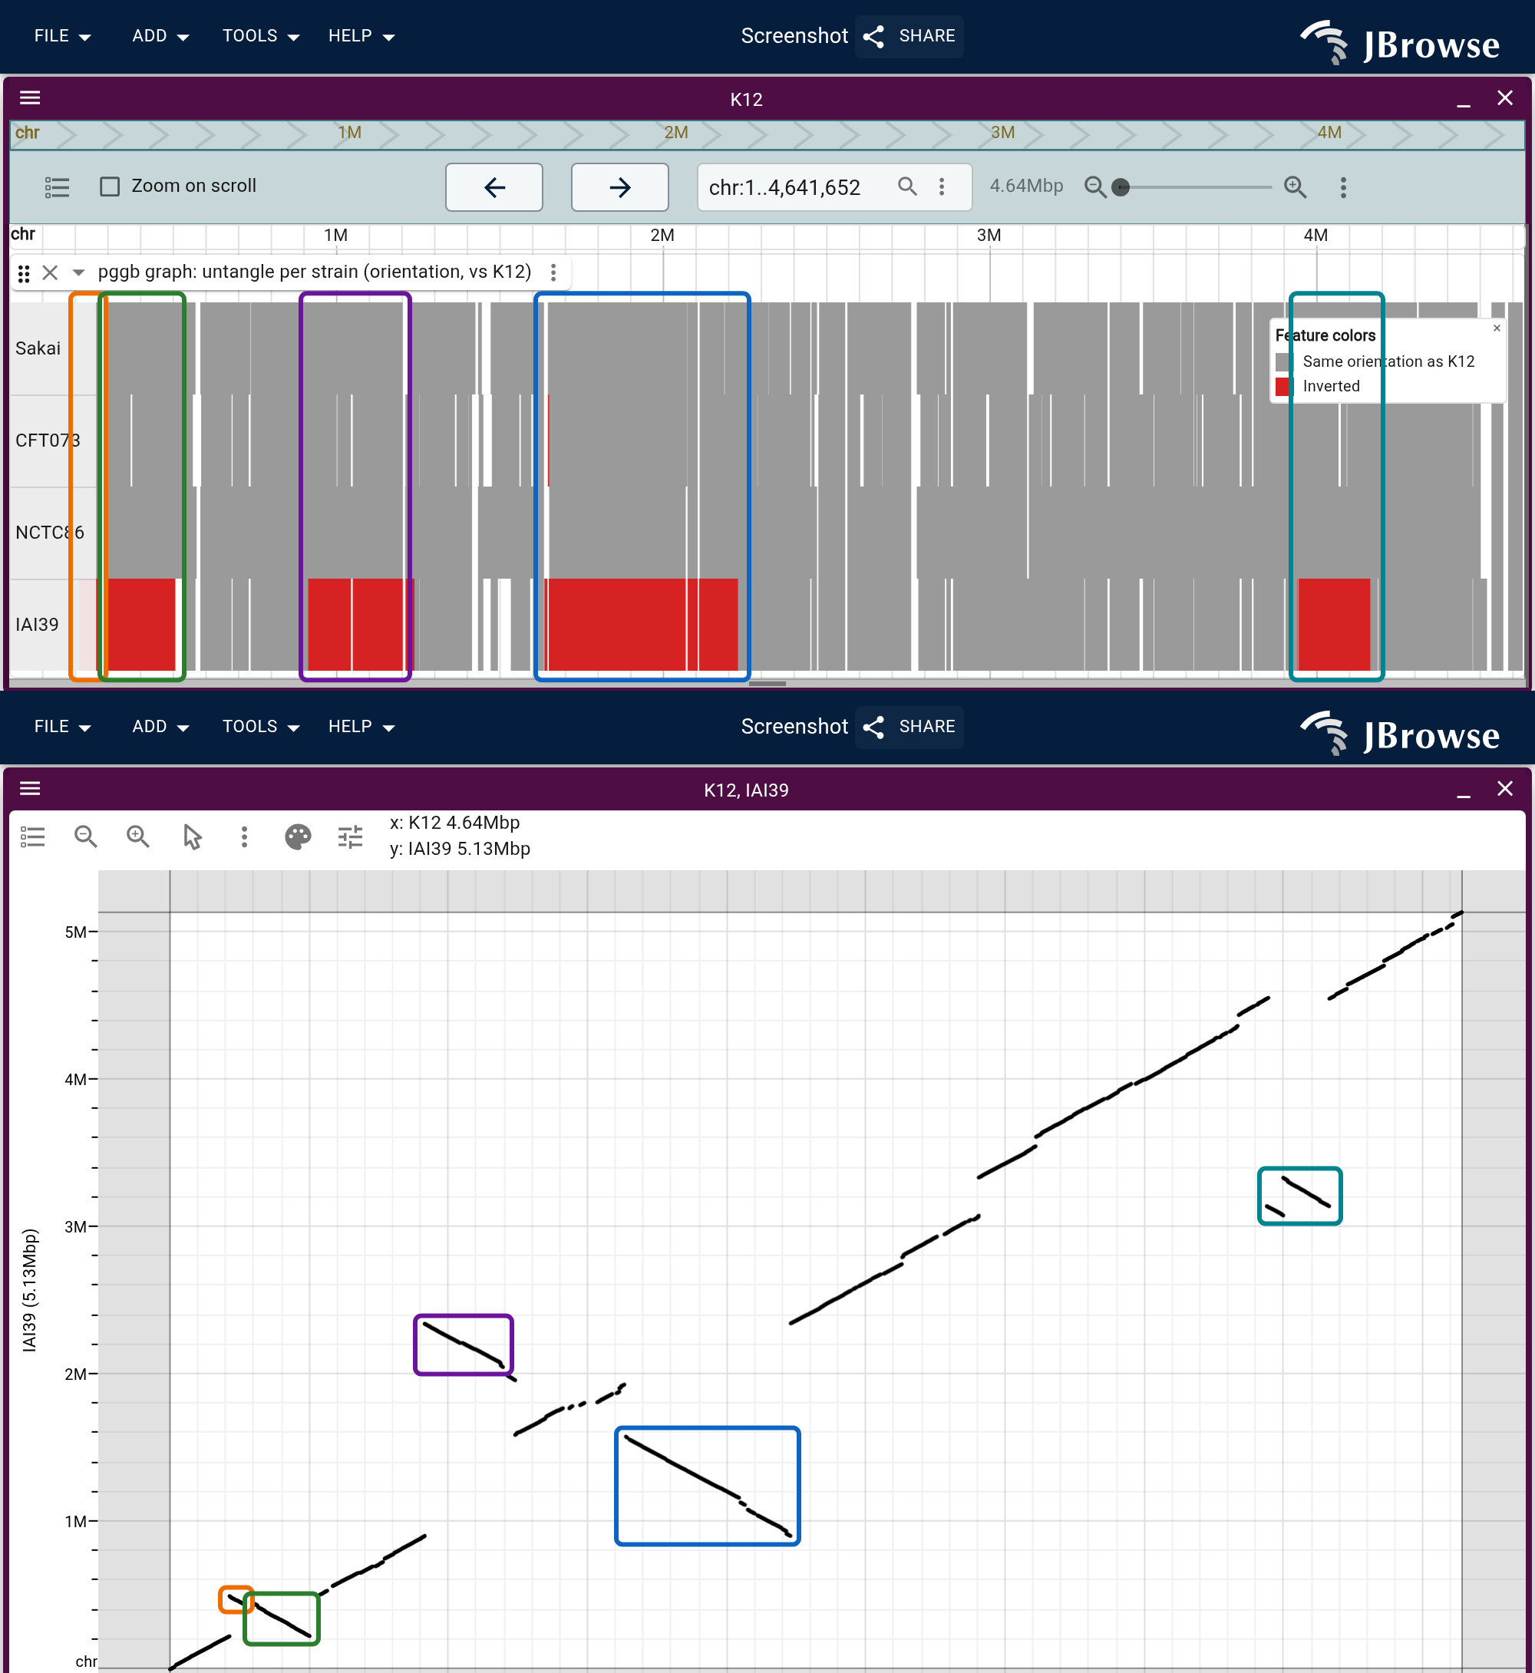This screenshot has height=1673, width=1535.
Task: Open the TOOLS menu in top menu bar
Action: pos(260,36)
